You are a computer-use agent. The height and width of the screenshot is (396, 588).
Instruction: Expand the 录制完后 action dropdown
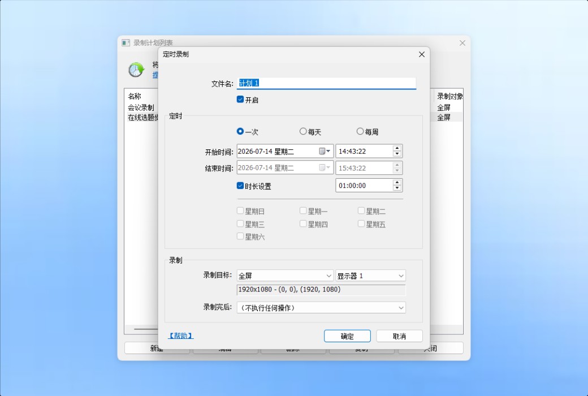(321, 308)
